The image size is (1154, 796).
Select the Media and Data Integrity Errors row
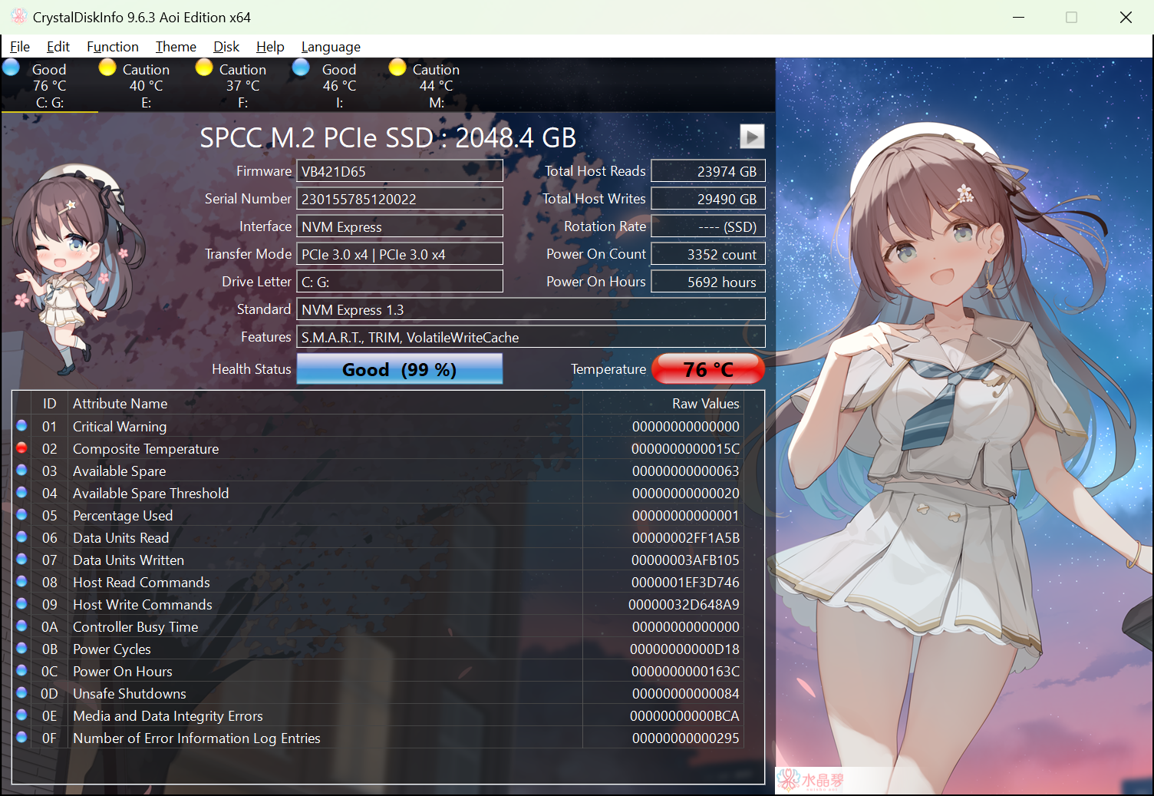(168, 716)
